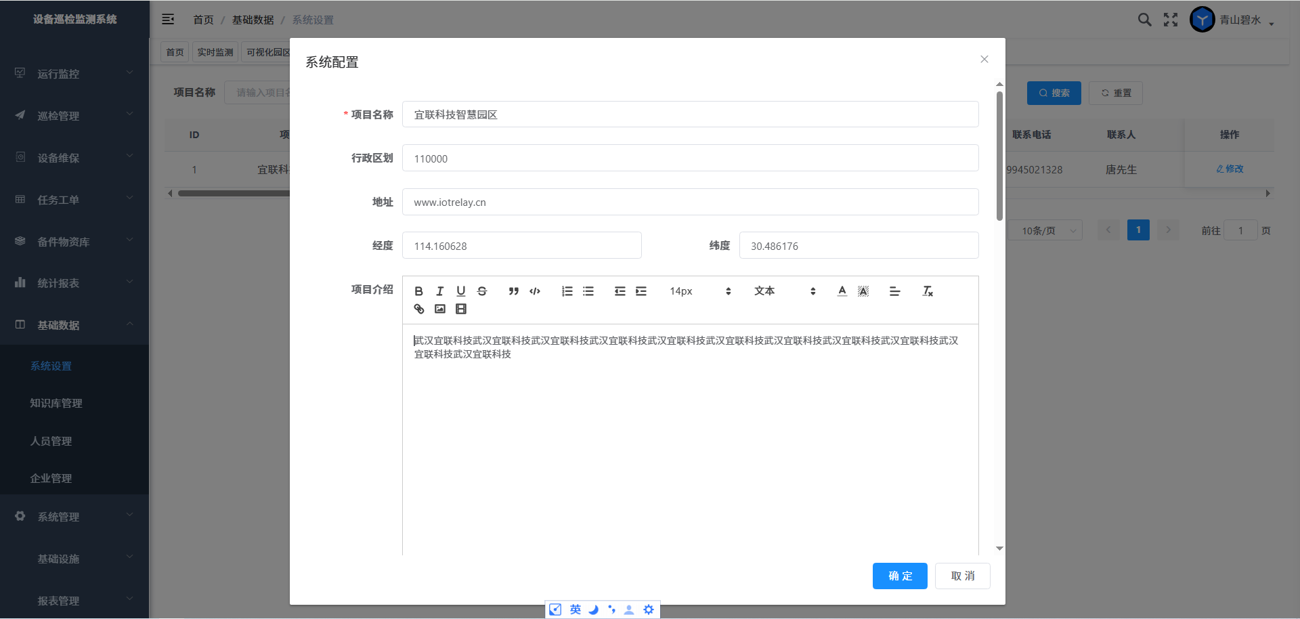Open the text background color picker

[863, 291]
